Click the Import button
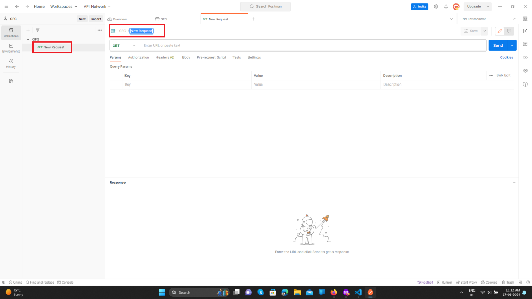 click(x=96, y=19)
